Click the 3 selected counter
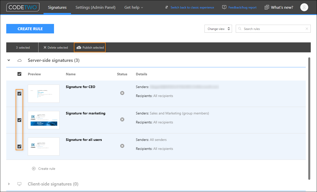Image resolution: width=317 pixels, height=192 pixels. [x=23, y=47]
